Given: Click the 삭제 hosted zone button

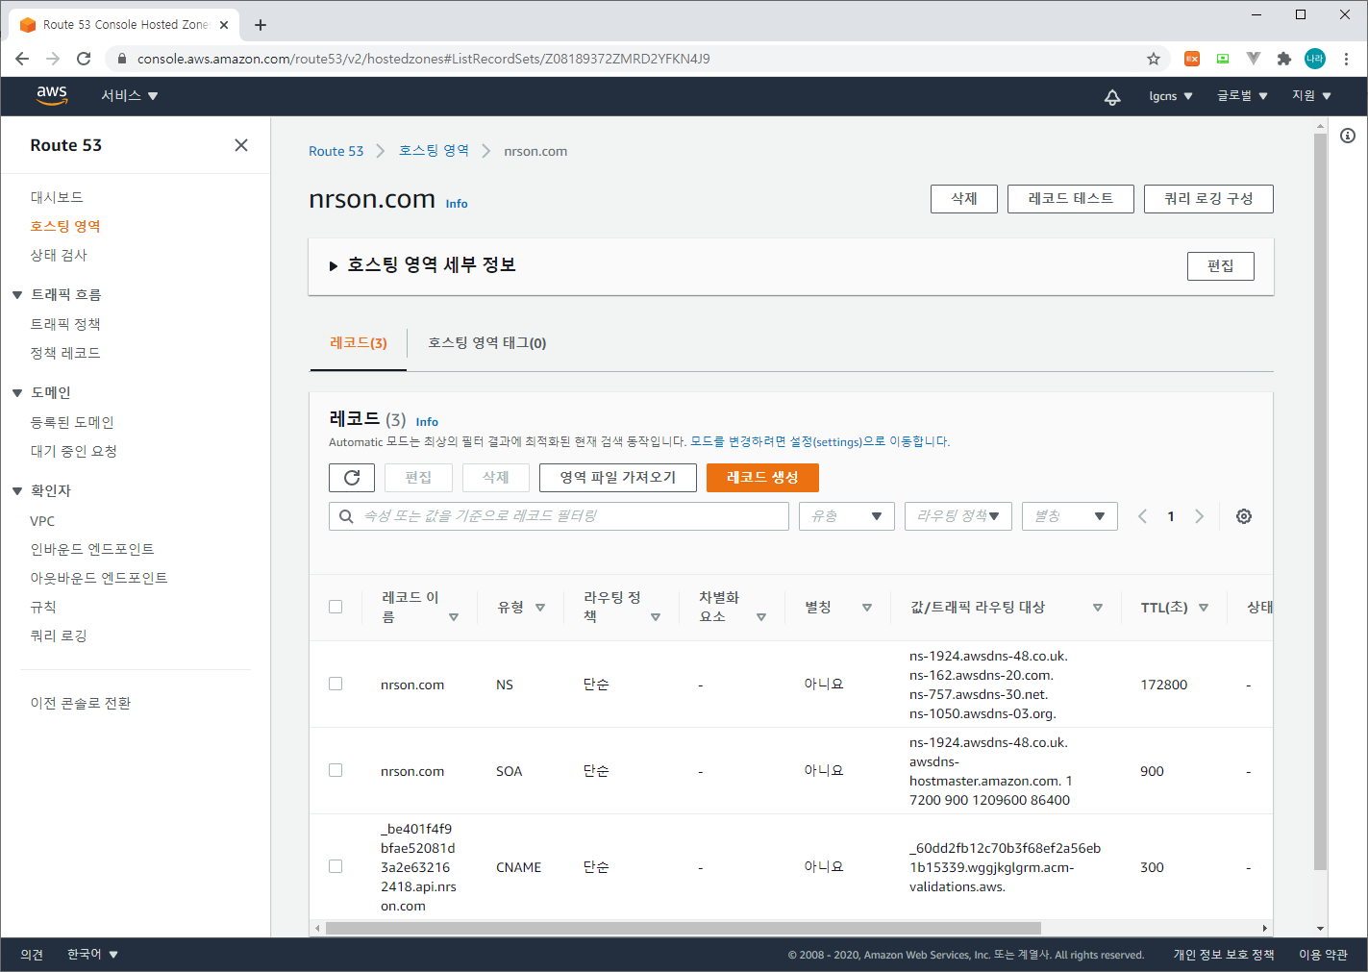Looking at the screenshot, I should [964, 199].
